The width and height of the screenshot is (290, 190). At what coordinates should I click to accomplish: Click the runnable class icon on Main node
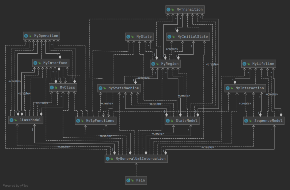tap(128, 180)
